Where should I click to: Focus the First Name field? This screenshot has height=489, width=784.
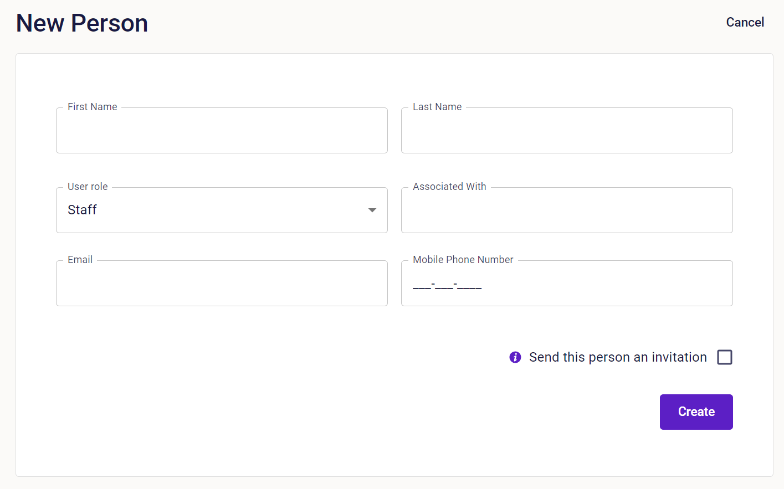222,130
